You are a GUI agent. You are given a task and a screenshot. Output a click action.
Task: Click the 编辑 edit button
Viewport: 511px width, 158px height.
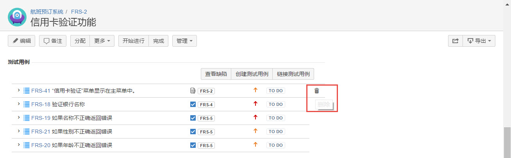click(21, 41)
